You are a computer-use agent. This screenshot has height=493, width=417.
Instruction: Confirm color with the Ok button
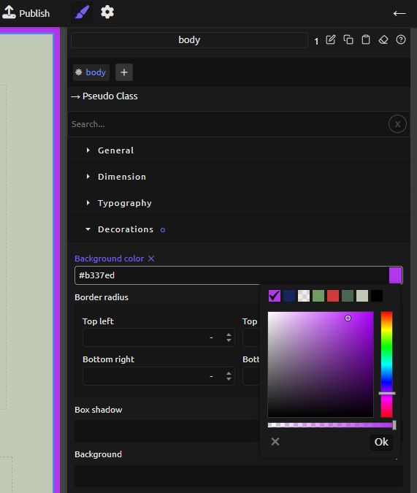click(x=381, y=442)
